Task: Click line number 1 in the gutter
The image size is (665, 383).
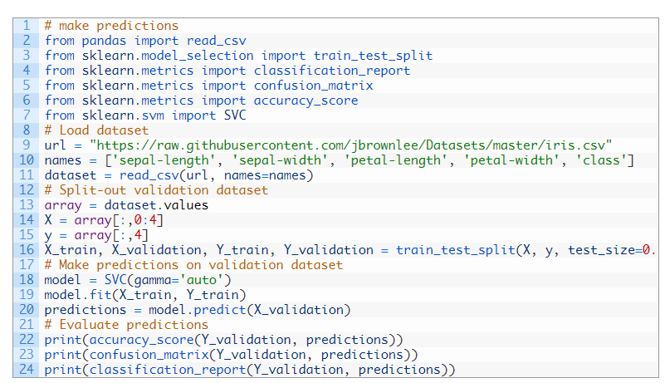Action: (27, 26)
